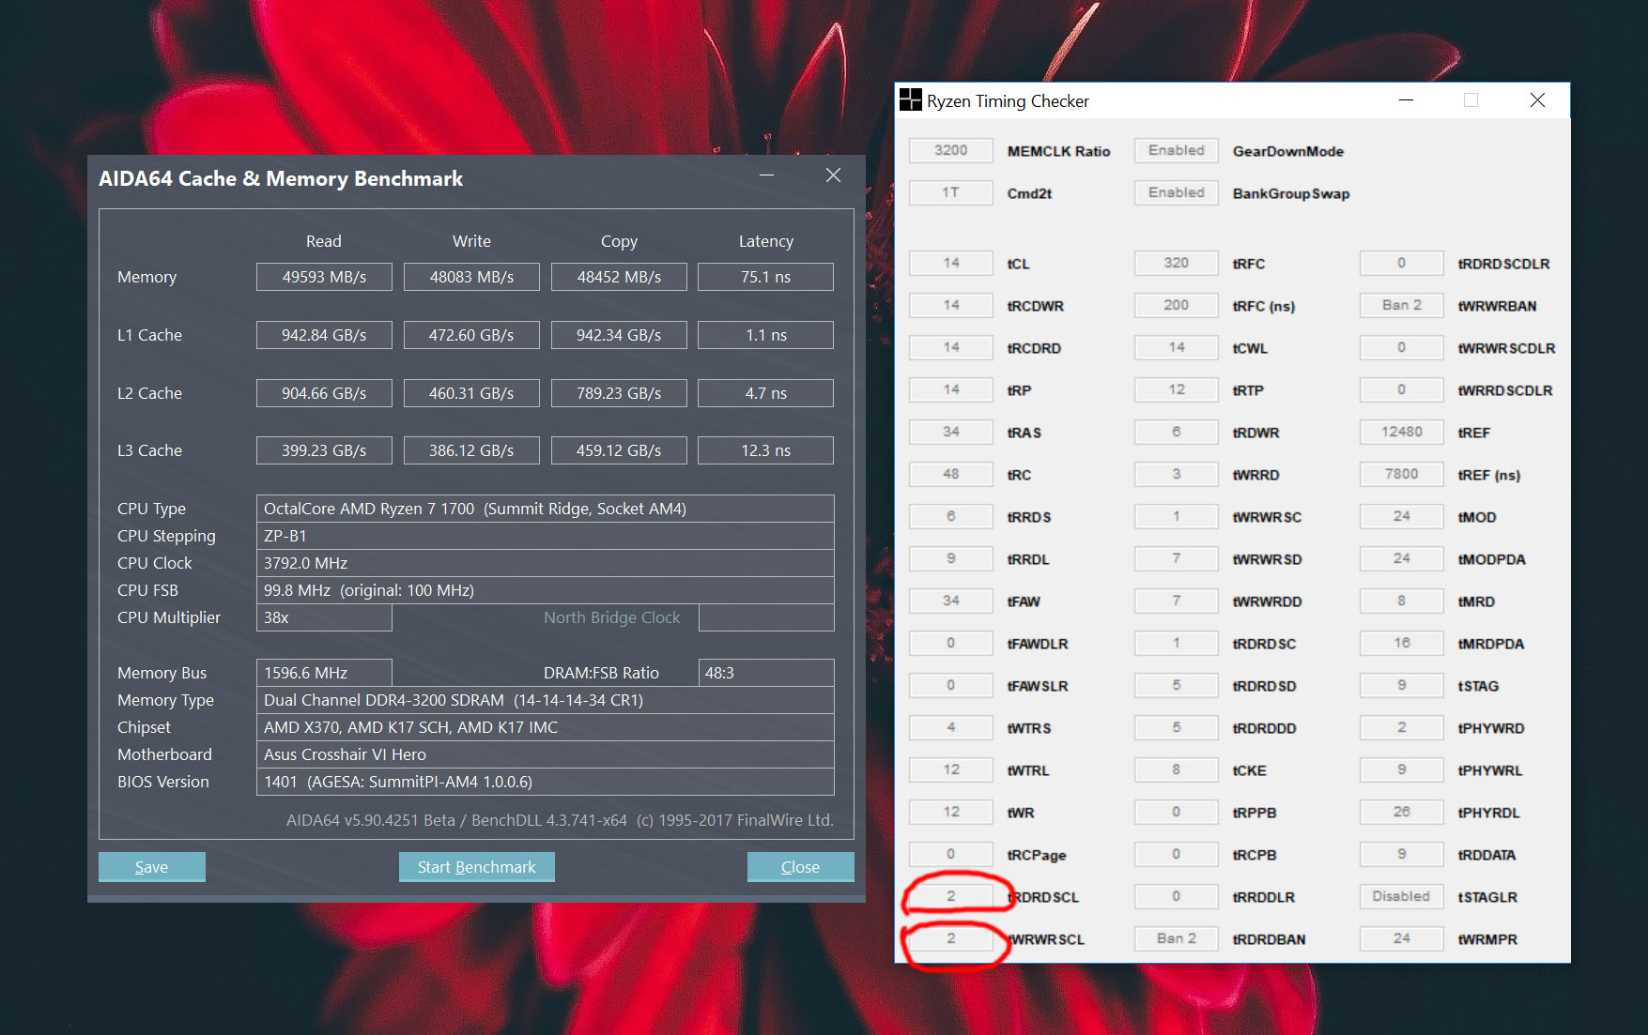This screenshot has height=1035, width=1648.
Task: Select the Memory Write value 48083 MB/s
Action: point(471,277)
